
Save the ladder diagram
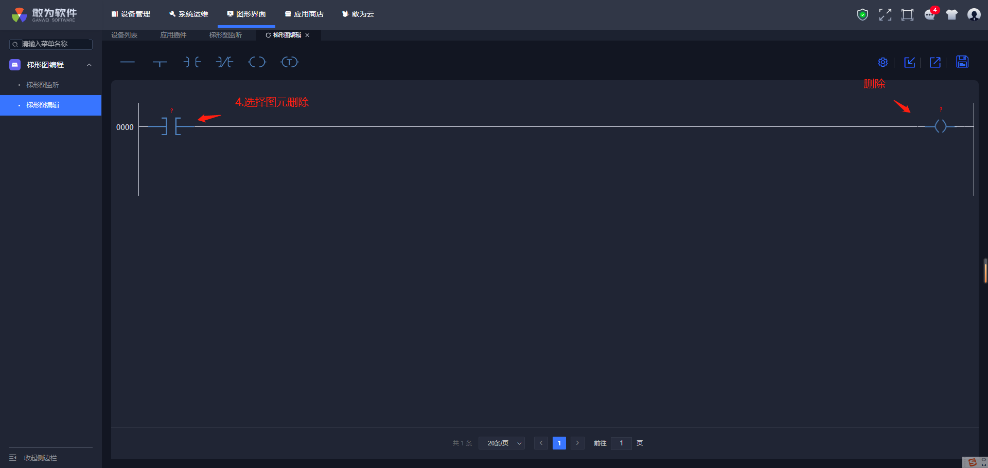[x=962, y=62]
